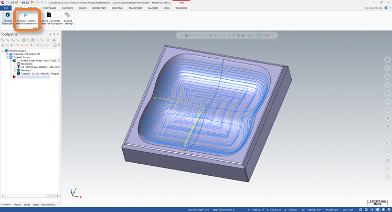
Task: Pin the Toolpaths panel
Action: (54, 34)
